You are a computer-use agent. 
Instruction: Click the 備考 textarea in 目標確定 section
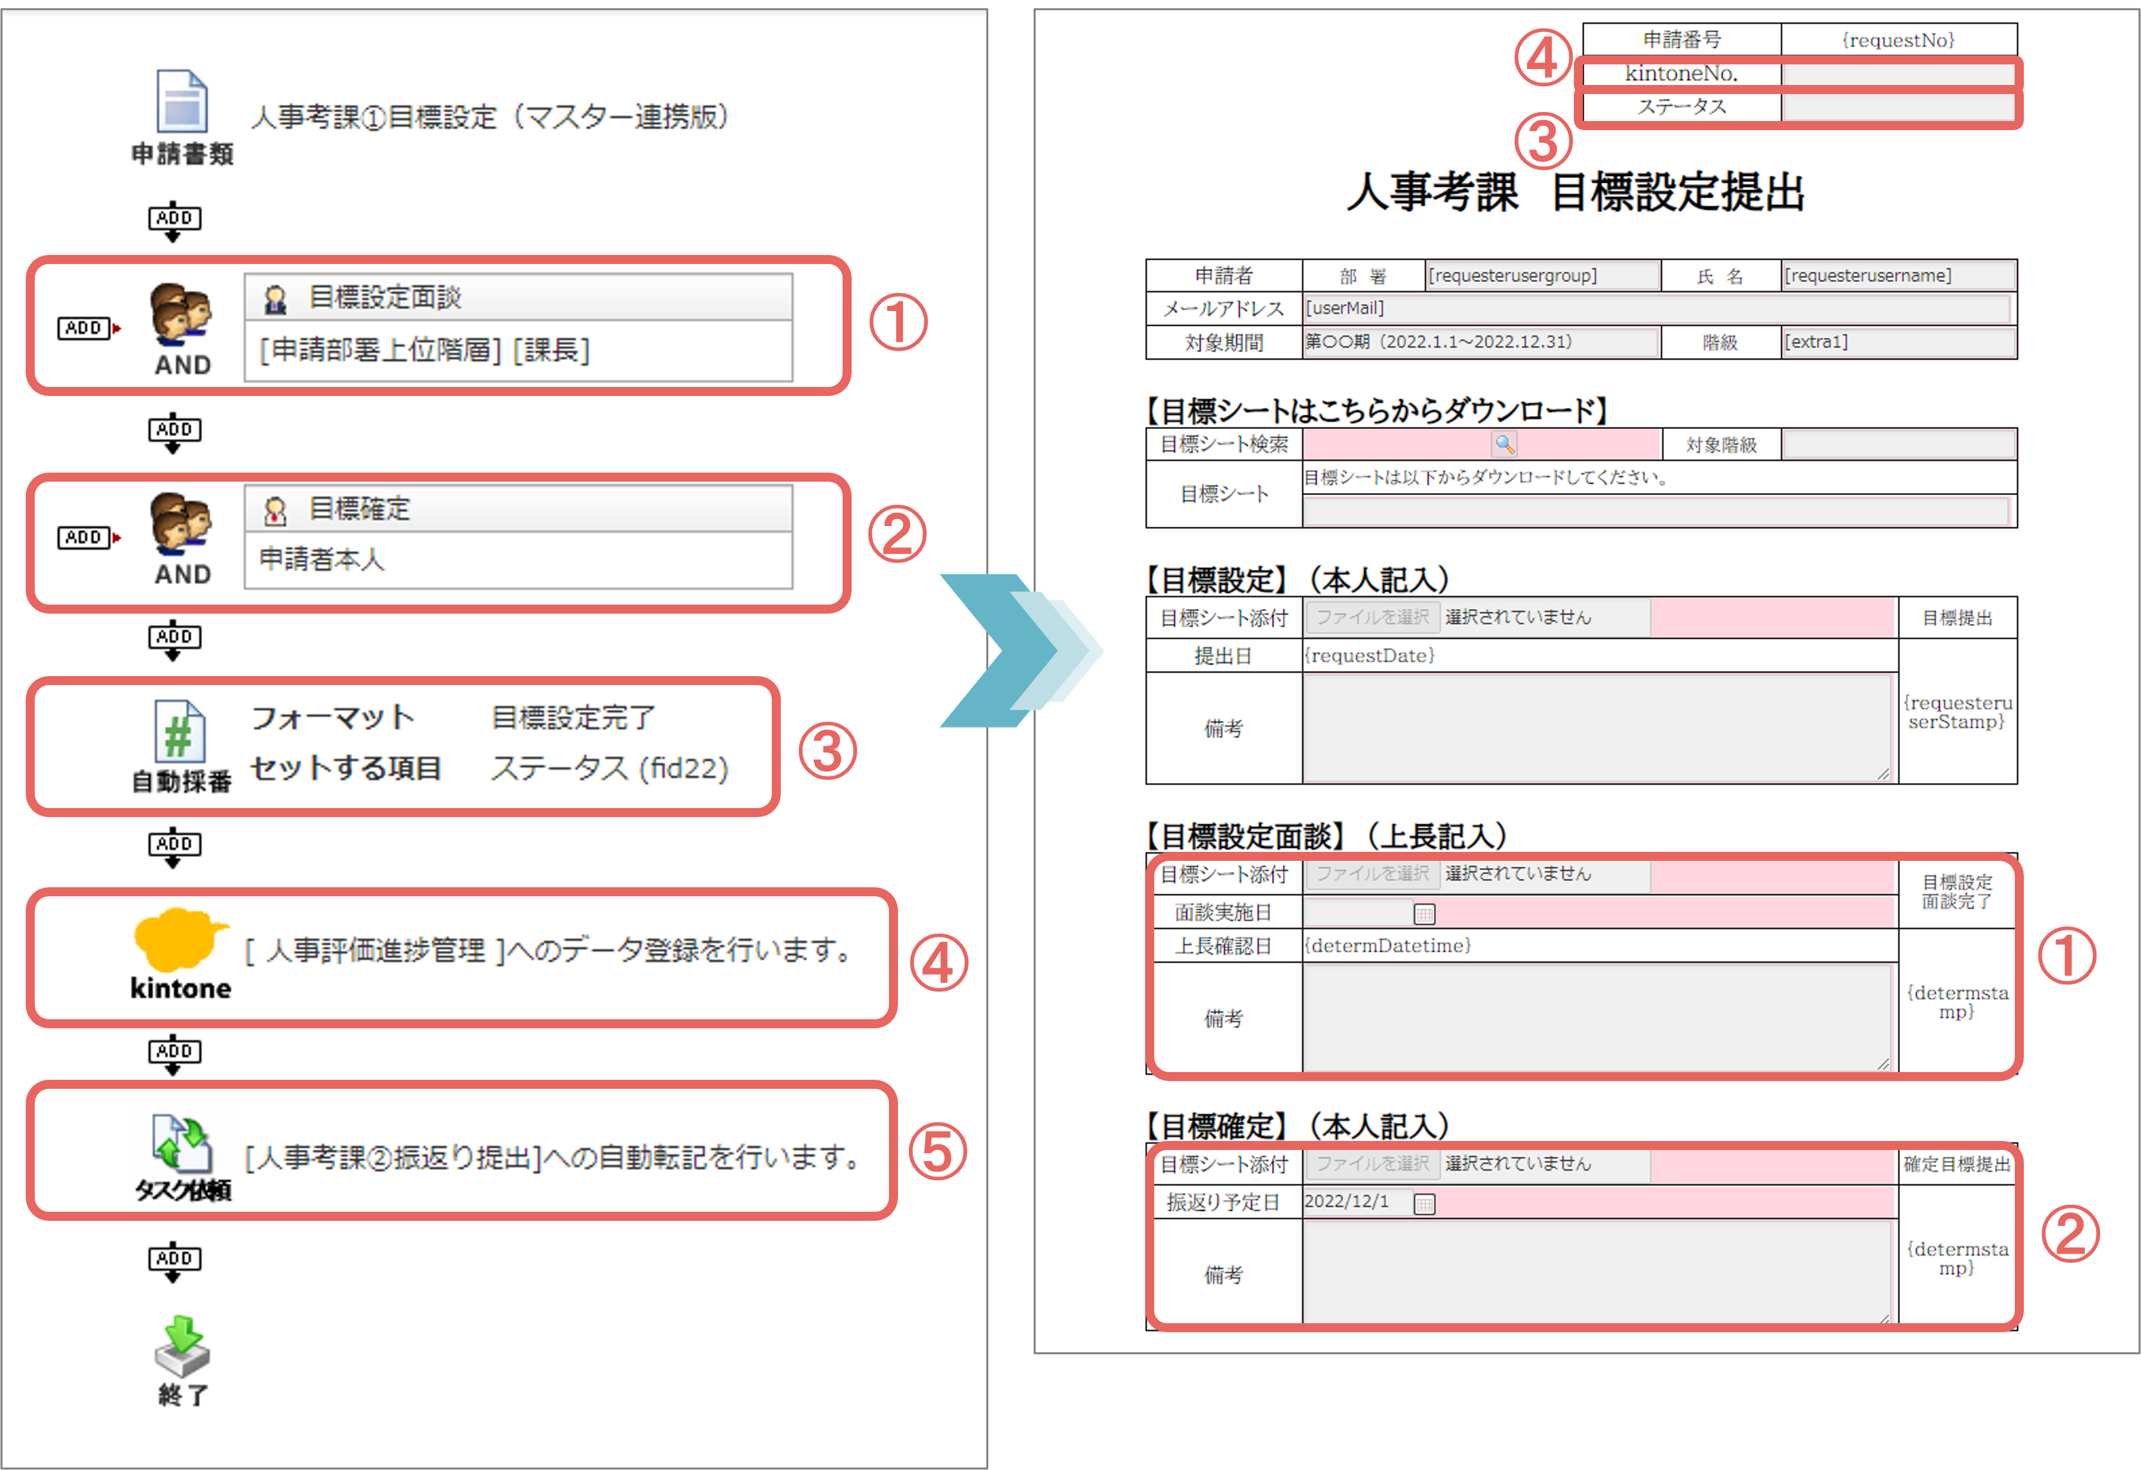[1598, 1273]
